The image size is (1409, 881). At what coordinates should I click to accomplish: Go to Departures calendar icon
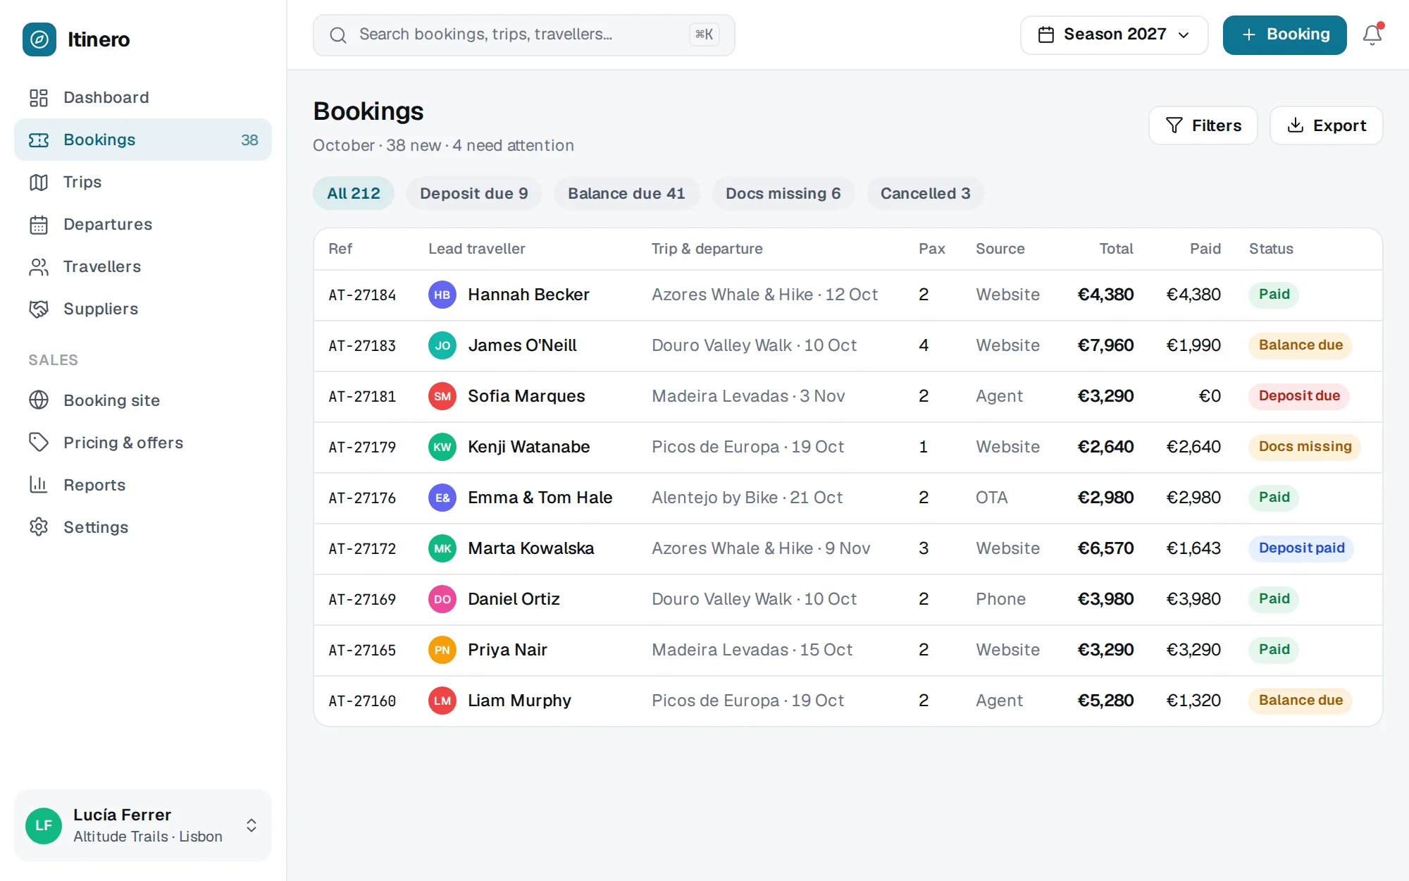coord(39,224)
